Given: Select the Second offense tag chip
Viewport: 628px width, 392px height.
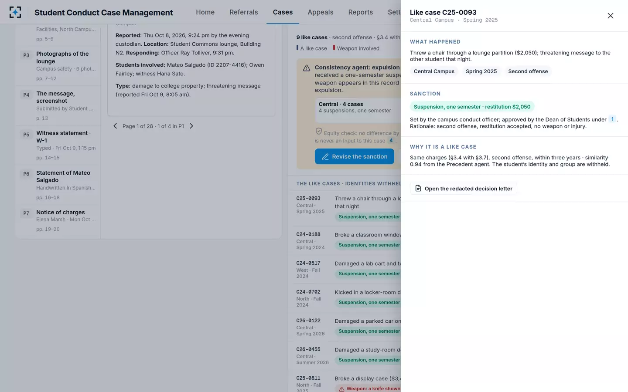Looking at the screenshot, I should [528, 71].
